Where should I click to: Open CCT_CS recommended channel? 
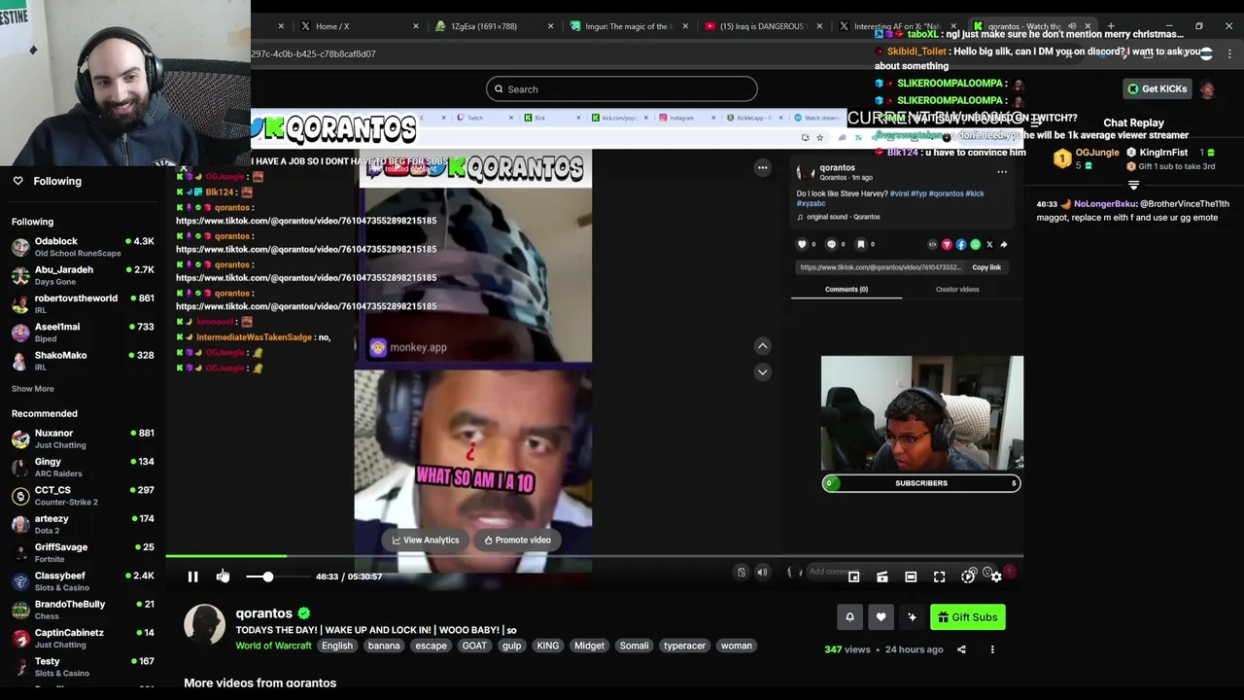[x=83, y=496]
